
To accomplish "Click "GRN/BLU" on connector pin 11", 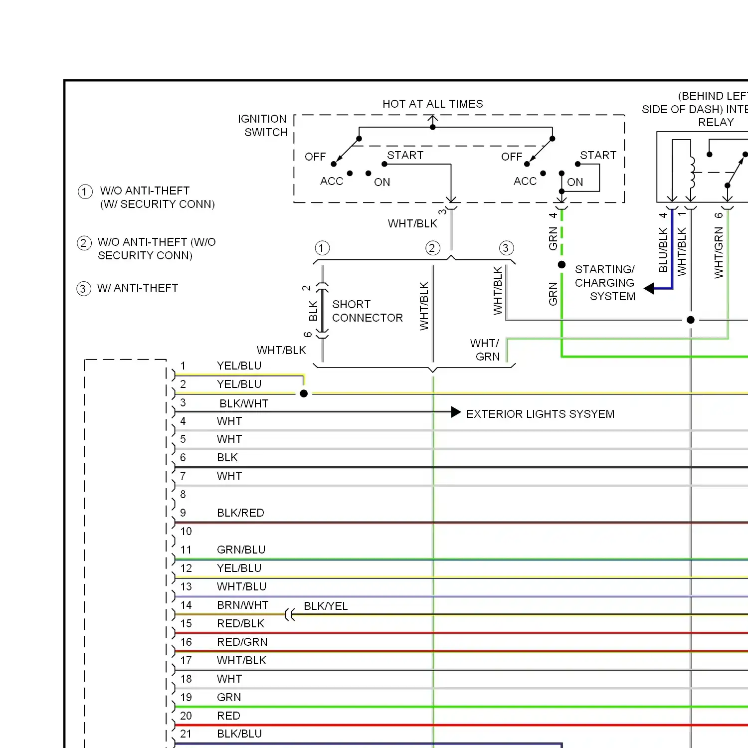I will [x=241, y=550].
